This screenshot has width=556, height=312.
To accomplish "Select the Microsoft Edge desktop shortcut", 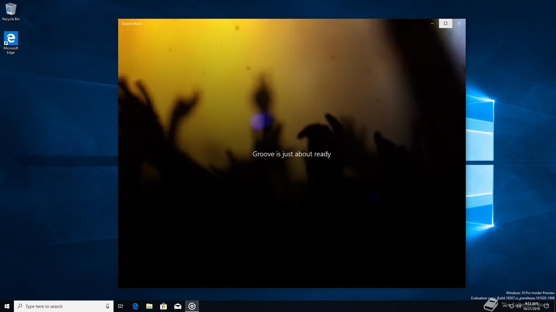I will (11, 43).
